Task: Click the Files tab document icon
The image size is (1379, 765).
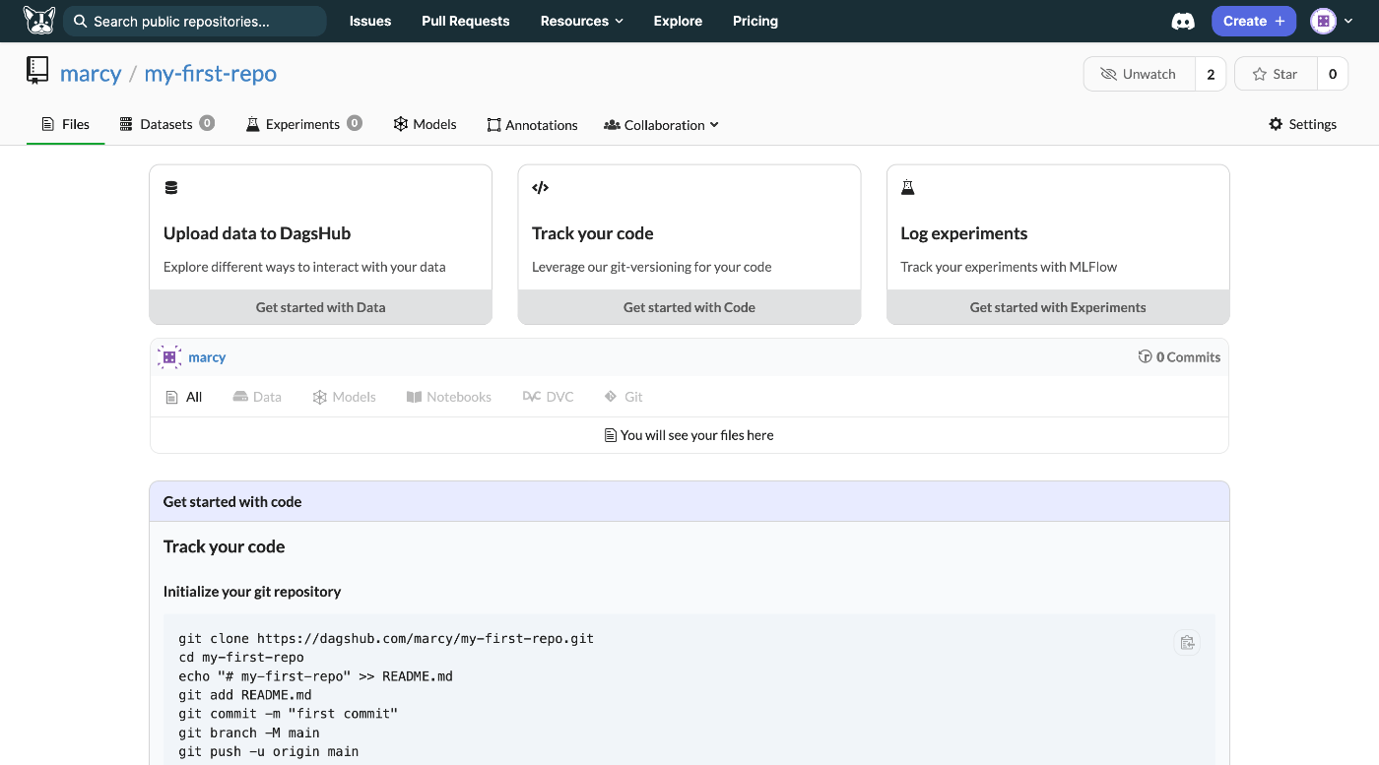Action: 47,124
